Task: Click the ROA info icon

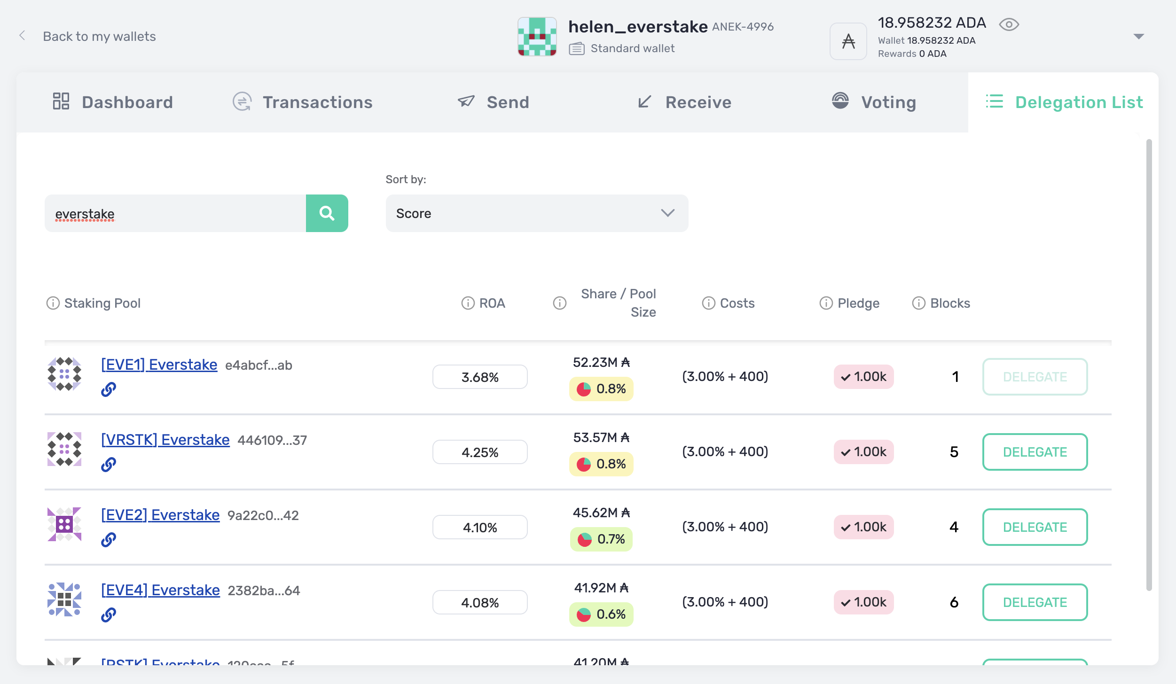Action: [x=468, y=303]
